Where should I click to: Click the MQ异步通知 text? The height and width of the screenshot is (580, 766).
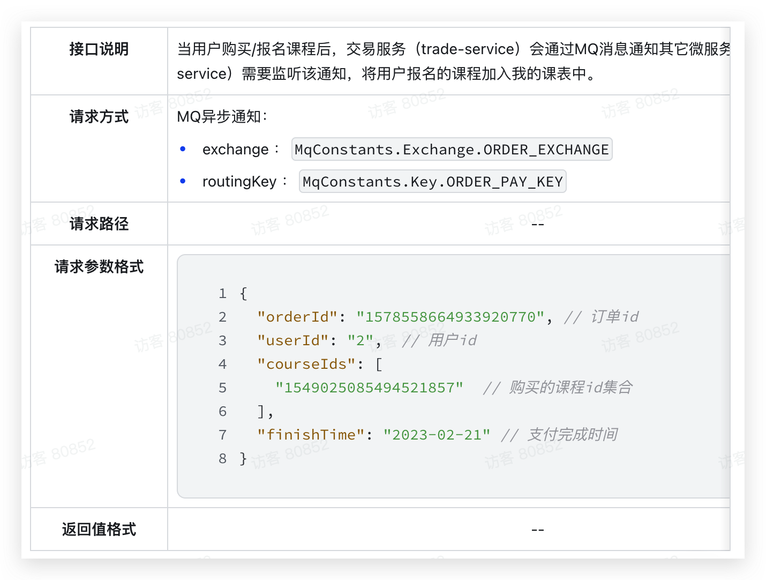click(x=222, y=116)
